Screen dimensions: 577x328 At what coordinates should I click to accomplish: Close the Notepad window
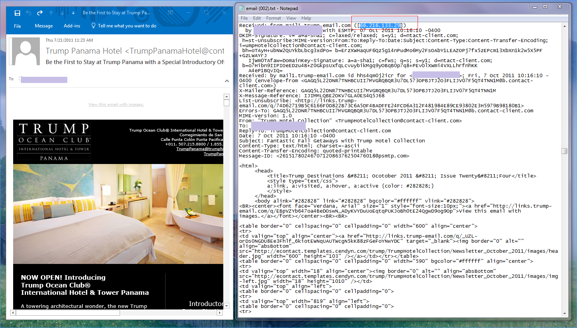(x=560, y=7)
